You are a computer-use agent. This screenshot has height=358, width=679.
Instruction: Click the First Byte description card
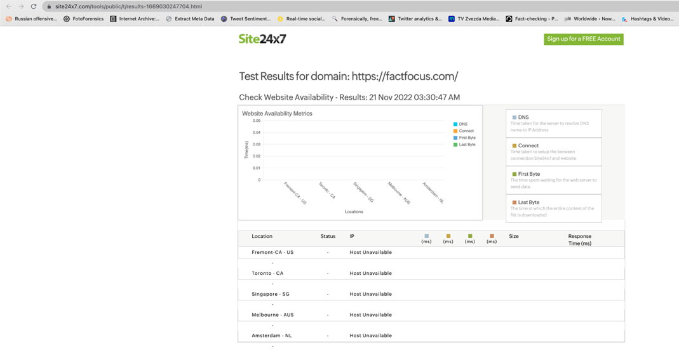click(553, 180)
